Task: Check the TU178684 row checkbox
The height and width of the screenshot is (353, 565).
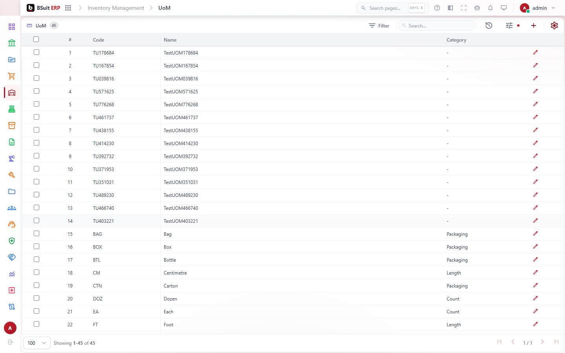Action: coord(36,52)
